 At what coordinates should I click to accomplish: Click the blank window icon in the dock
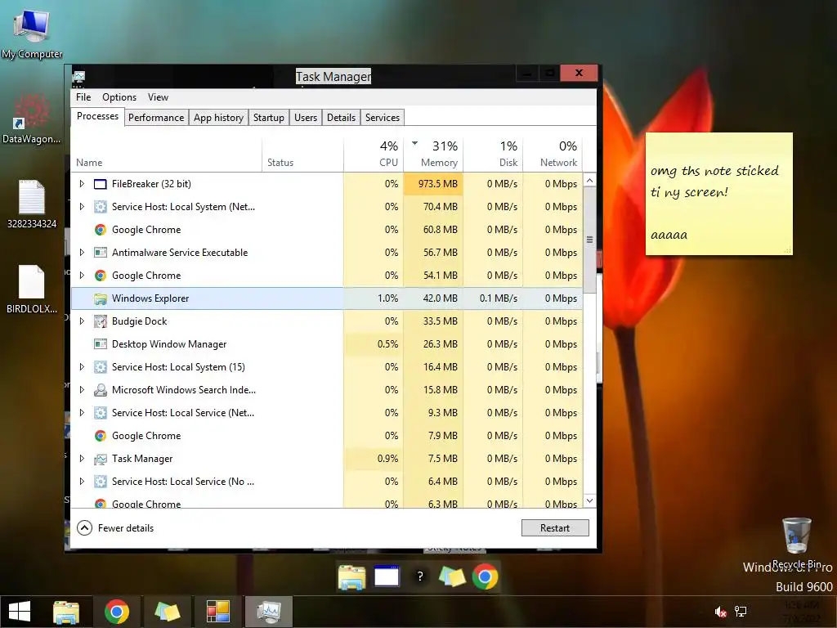[387, 576]
